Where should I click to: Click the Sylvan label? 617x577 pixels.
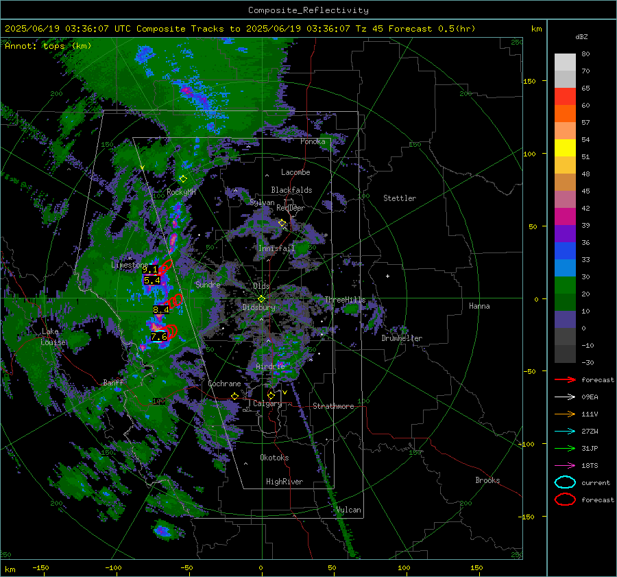tap(262, 202)
